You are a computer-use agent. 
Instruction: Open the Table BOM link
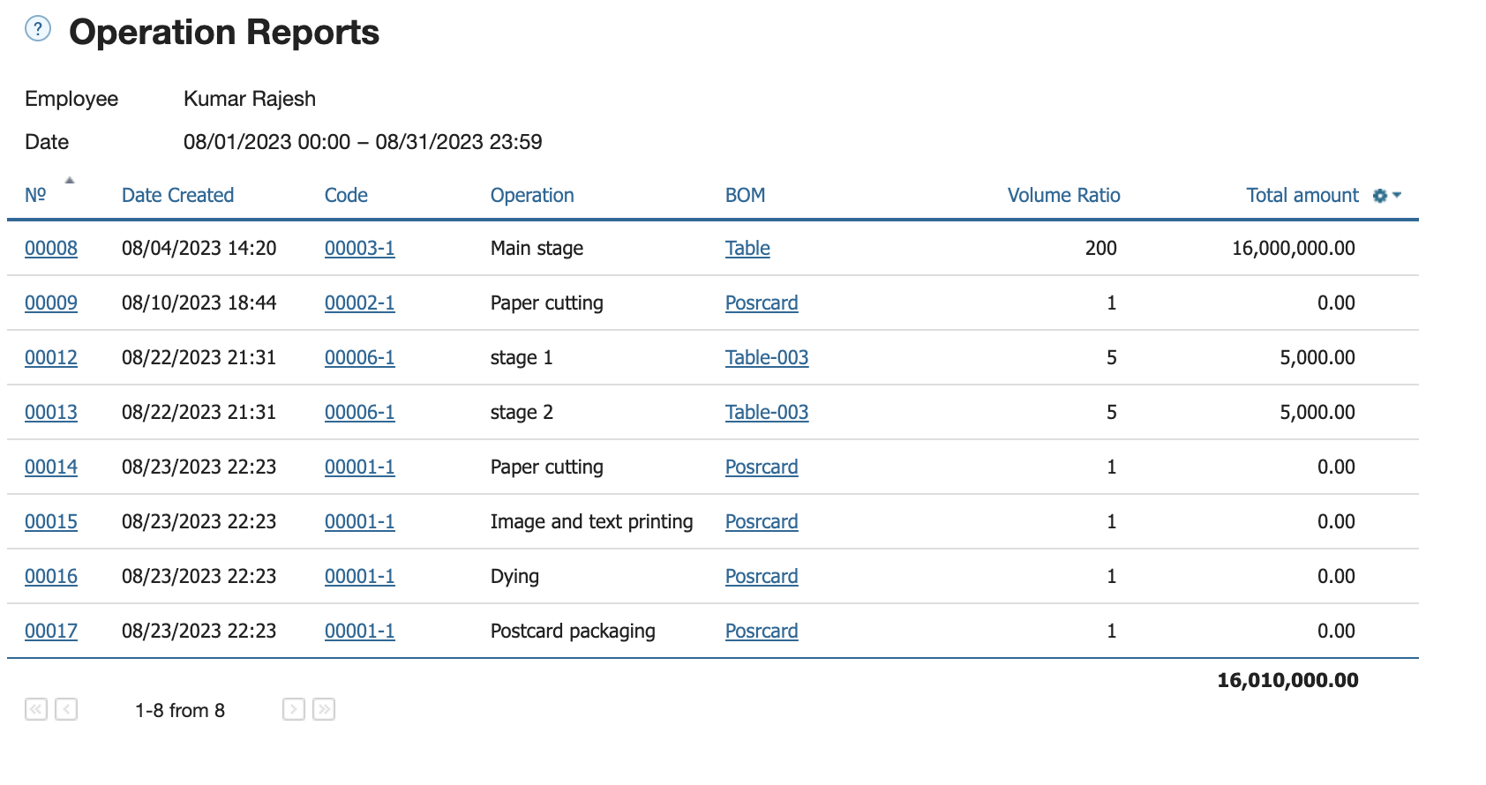747,248
